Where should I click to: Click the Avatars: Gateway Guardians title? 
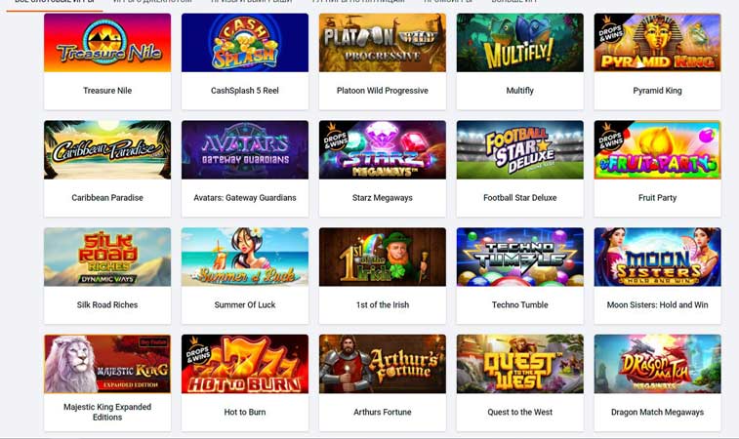click(245, 198)
